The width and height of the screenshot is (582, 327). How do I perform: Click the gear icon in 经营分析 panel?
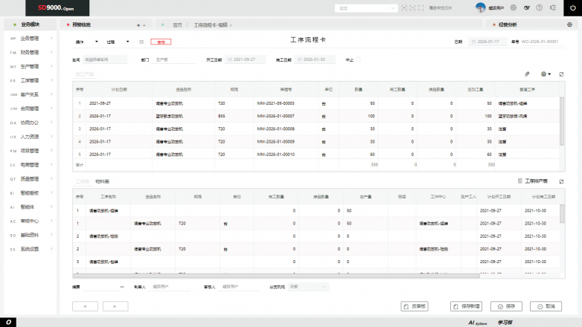click(569, 25)
